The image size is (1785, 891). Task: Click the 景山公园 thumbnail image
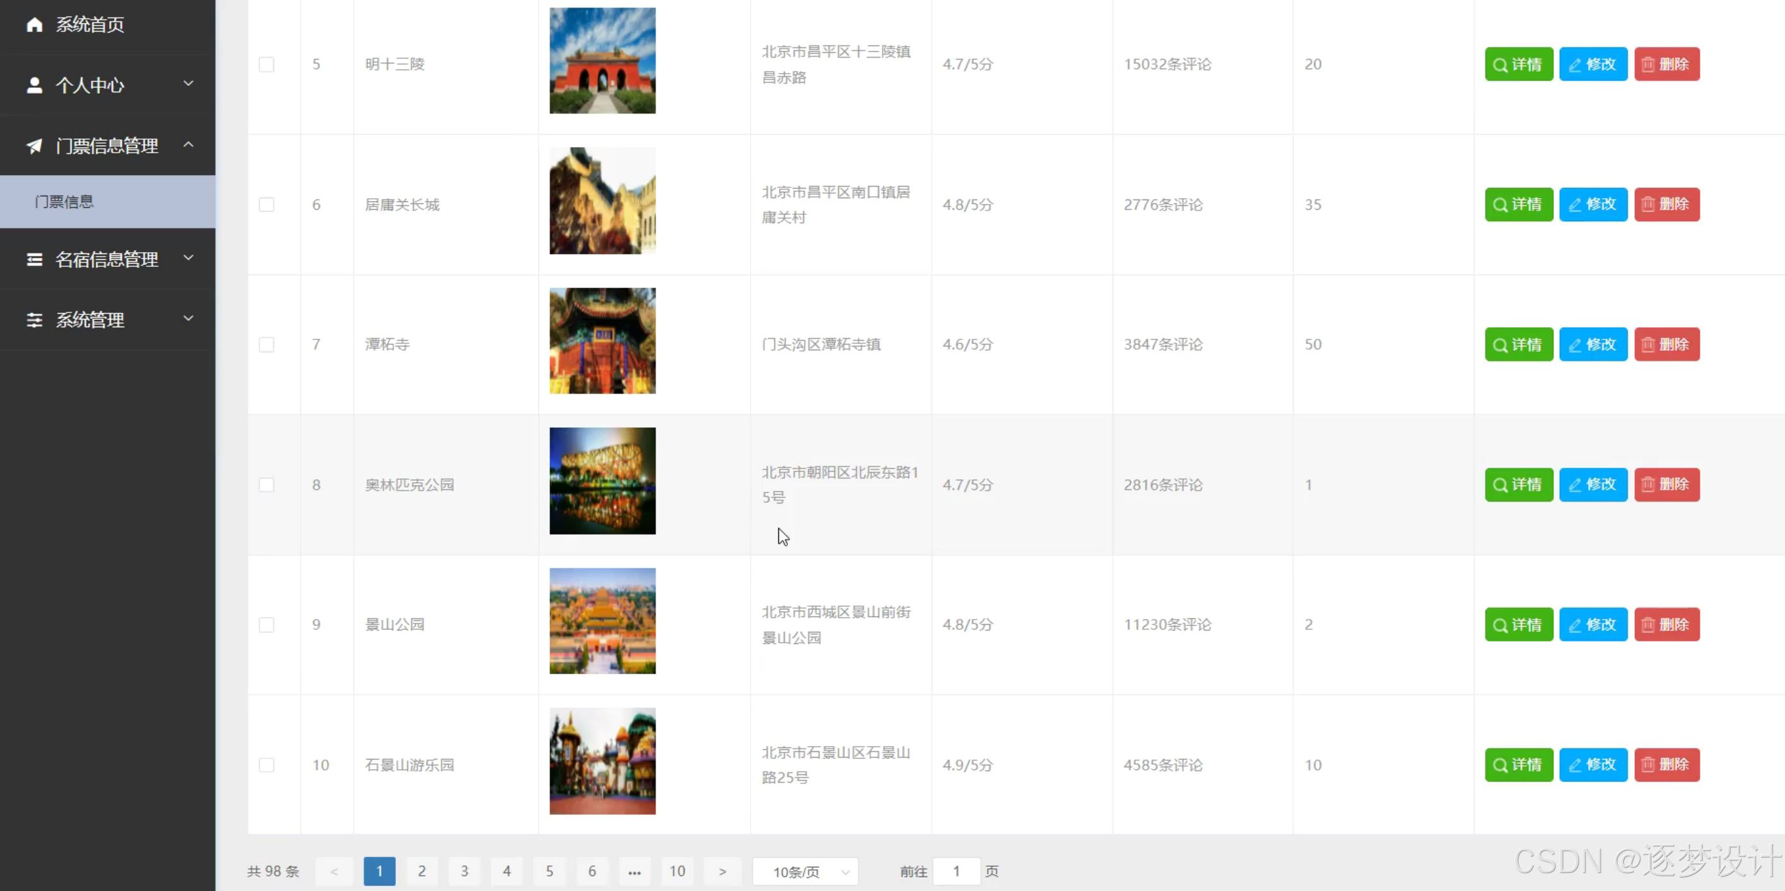tap(602, 621)
